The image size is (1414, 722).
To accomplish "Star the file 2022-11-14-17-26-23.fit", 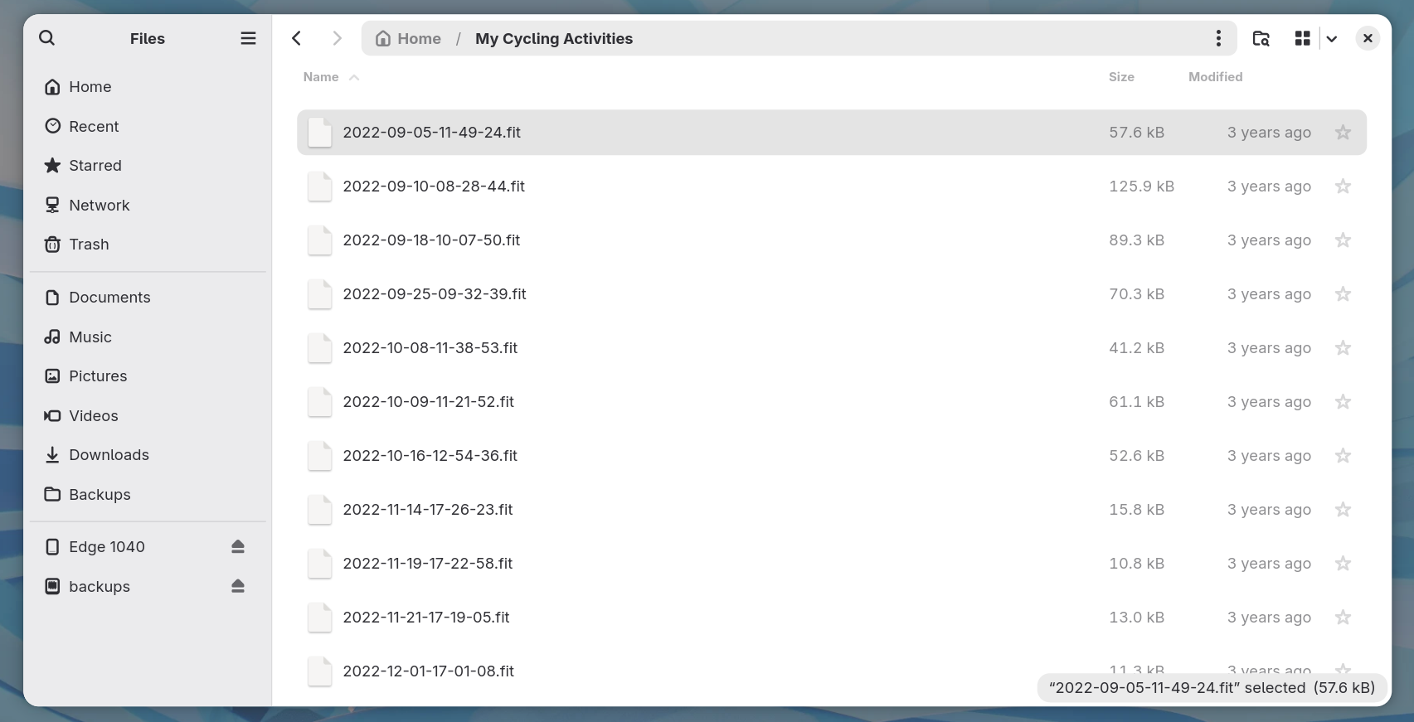I will click(1344, 510).
